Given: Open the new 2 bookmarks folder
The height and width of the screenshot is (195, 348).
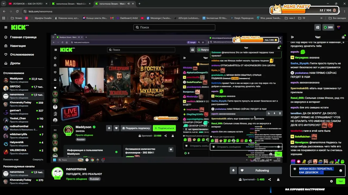Looking at the screenshot, I should (290, 18).
